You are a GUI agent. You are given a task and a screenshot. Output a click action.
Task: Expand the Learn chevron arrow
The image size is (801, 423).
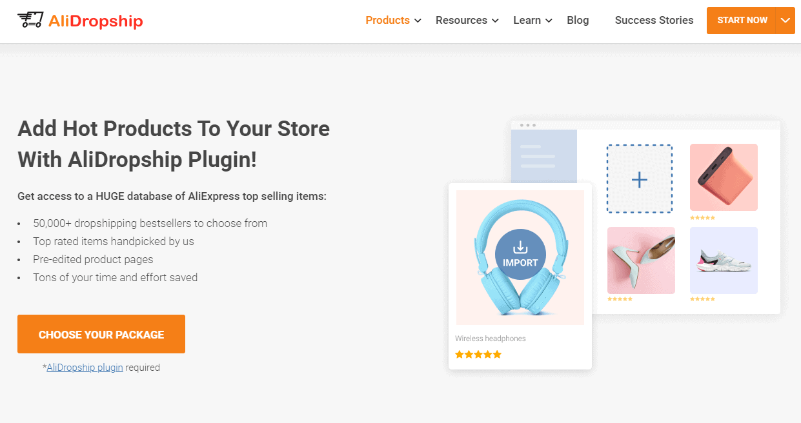click(549, 21)
